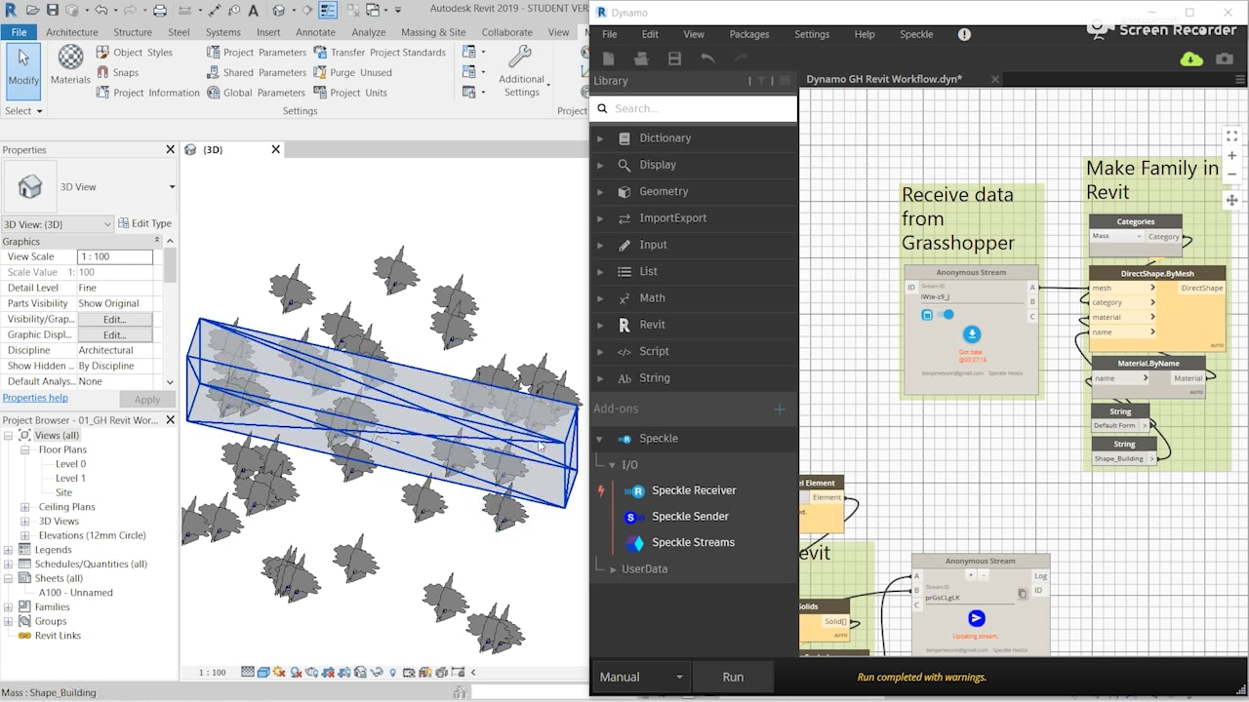The width and height of the screenshot is (1249, 702).
Task: Toggle the switch on the receiver stream node
Action: coord(946,315)
